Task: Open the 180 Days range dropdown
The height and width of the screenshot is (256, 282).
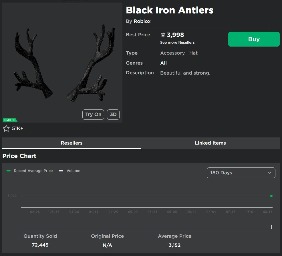Action: point(241,173)
